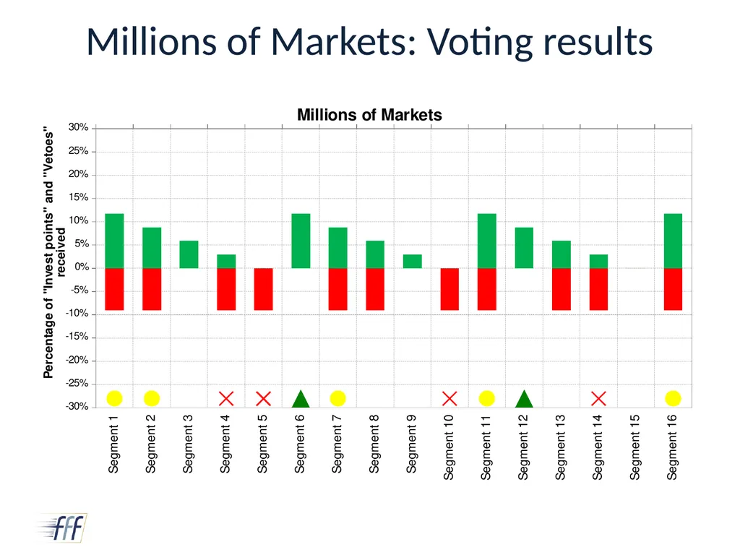Click the Millions of Markets chart title
The width and height of the screenshot is (740, 555).
tap(369, 115)
